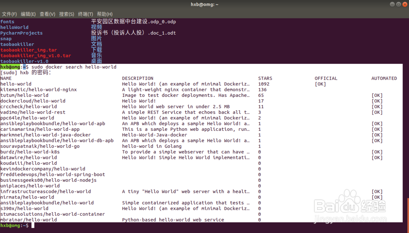409x233 pixels.
Task: Click crccheck/hello-world image name
Action: point(29,107)
